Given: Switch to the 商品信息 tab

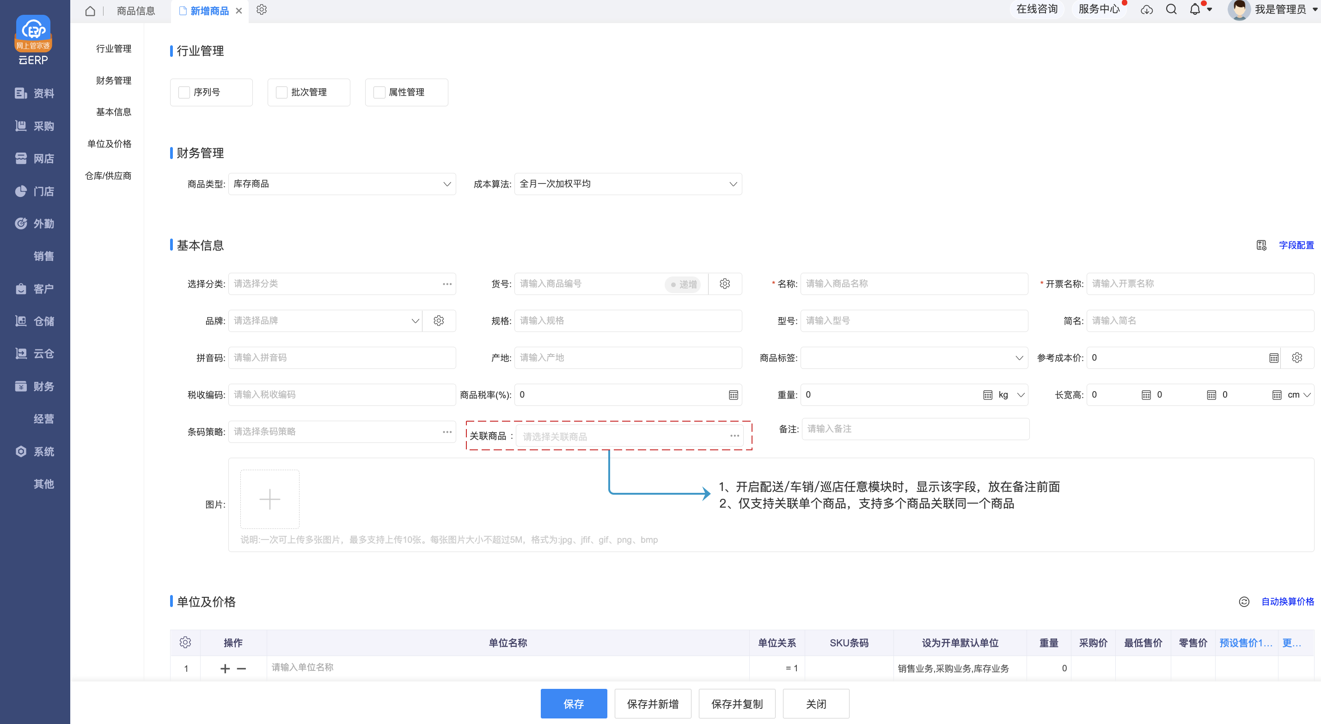Looking at the screenshot, I should (x=136, y=11).
